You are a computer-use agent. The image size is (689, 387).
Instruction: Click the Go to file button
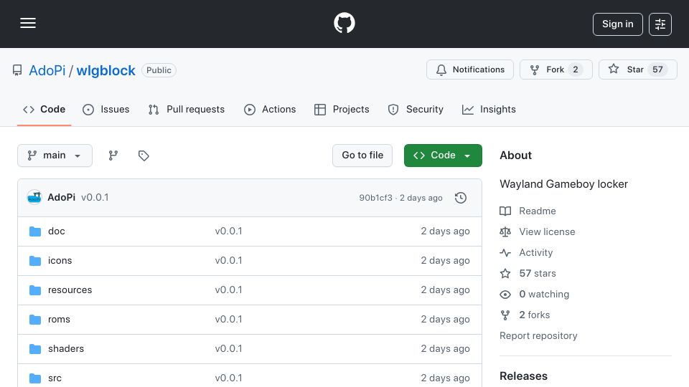click(362, 156)
